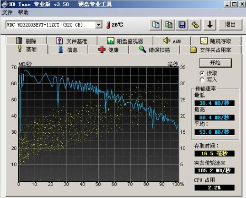Expand the WDC drive selection dropdown arrow

click(x=98, y=25)
